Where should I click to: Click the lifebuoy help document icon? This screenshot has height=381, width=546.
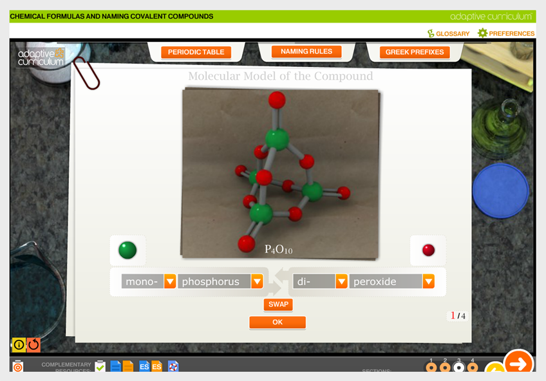(x=173, y=366)
